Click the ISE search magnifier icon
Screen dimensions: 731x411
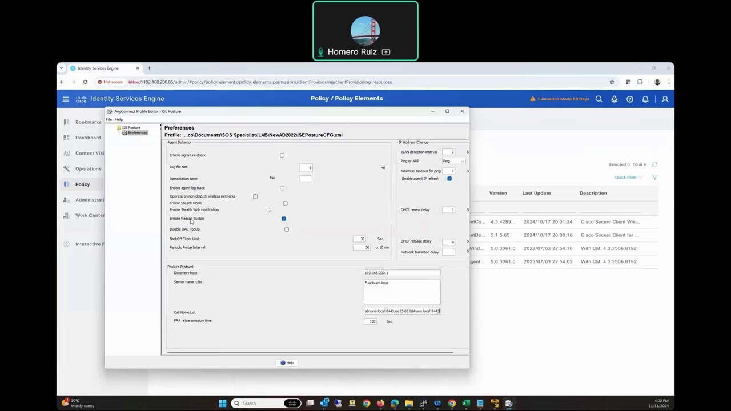pos(599,99)
